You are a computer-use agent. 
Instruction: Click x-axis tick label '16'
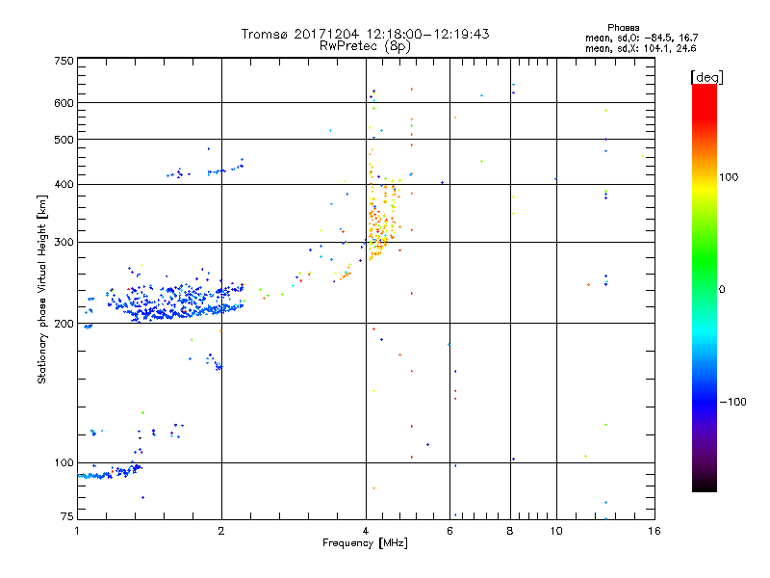click(654, 531)
